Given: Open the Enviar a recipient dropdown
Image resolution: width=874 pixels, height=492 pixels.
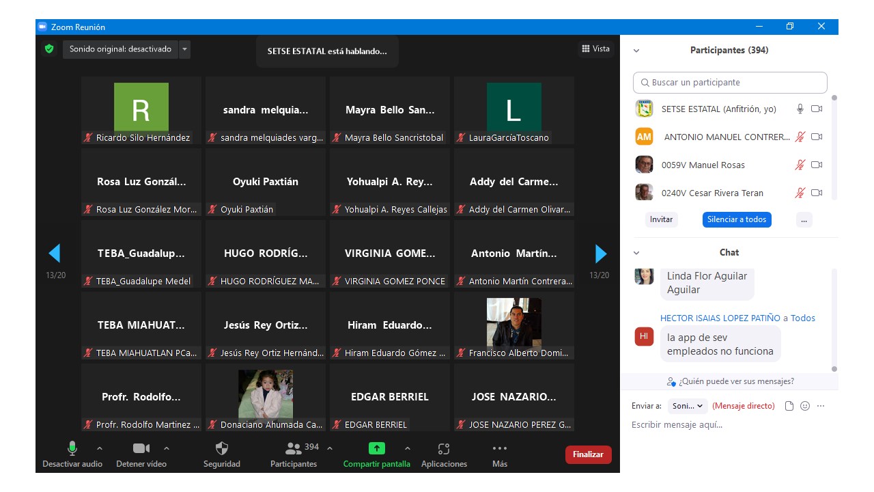Looking at the screenshot, I should 688,406.
